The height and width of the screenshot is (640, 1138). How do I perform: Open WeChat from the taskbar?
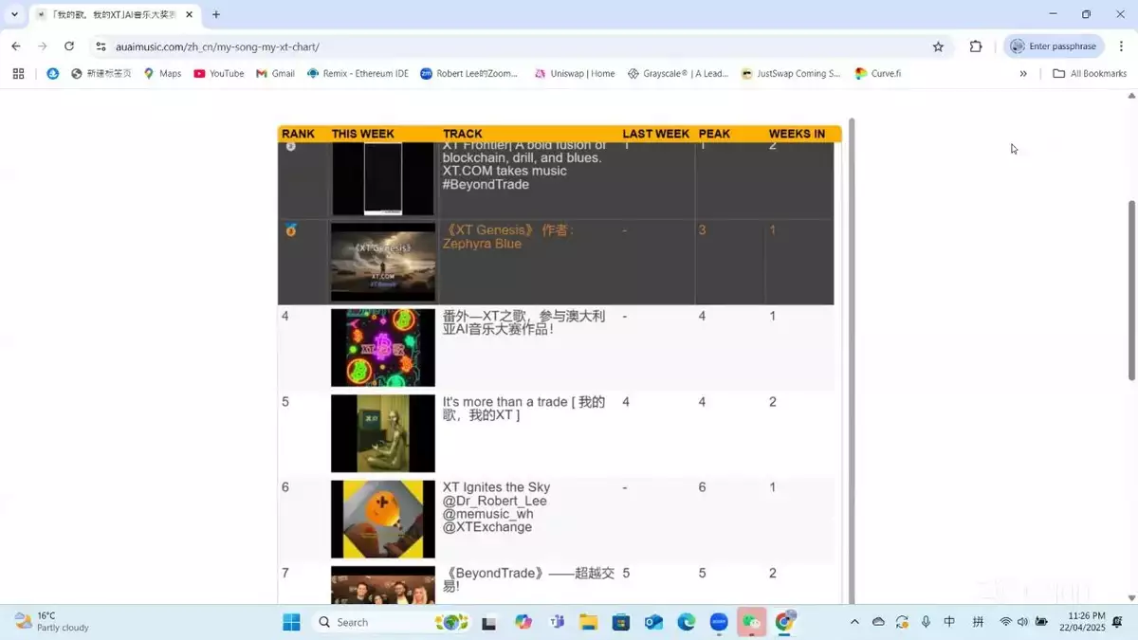[x=752, y=622]
